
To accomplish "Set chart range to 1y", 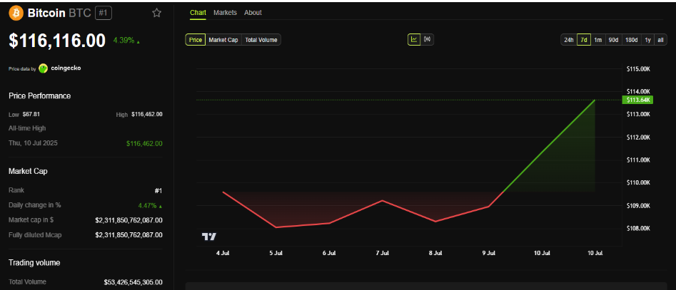I will [x=647, y=40].
